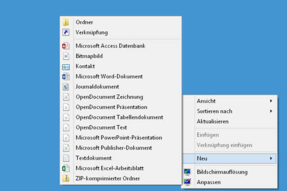
Task: Create a new Verknüpfung
Action: [x=121, y=33]
